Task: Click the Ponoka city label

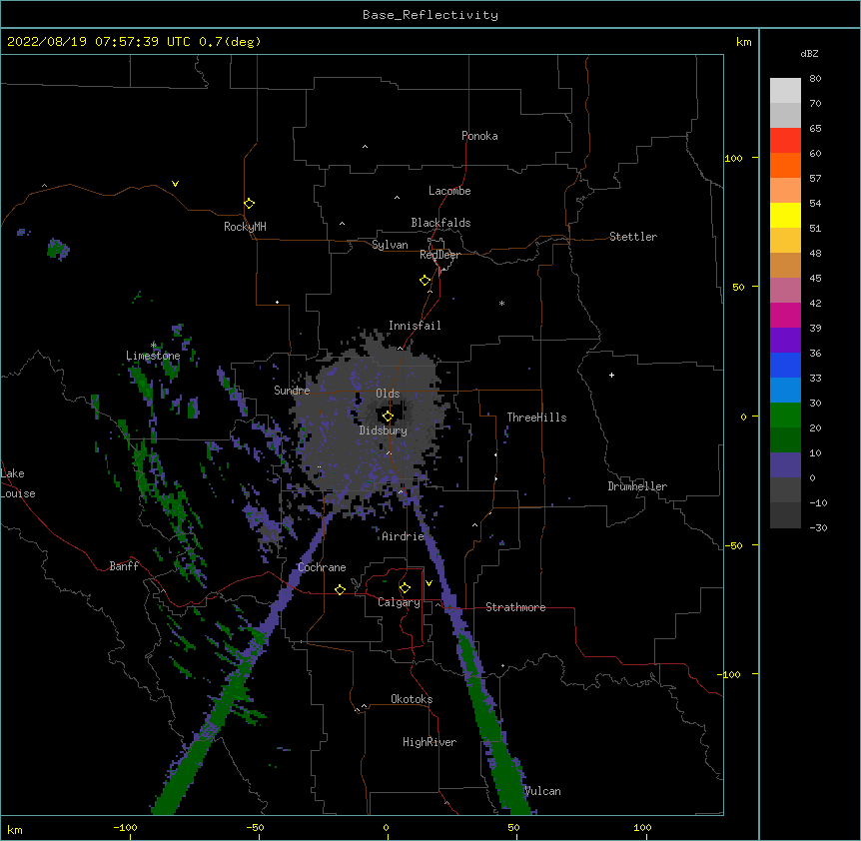Action: tap(479, 136)
